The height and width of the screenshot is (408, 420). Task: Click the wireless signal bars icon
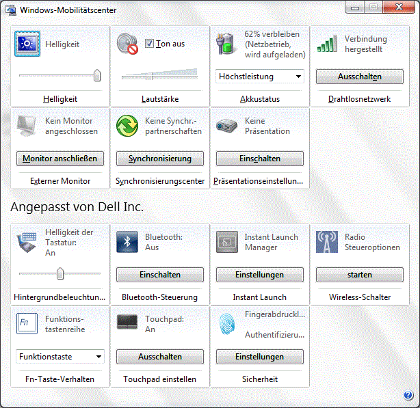point(327,44)
